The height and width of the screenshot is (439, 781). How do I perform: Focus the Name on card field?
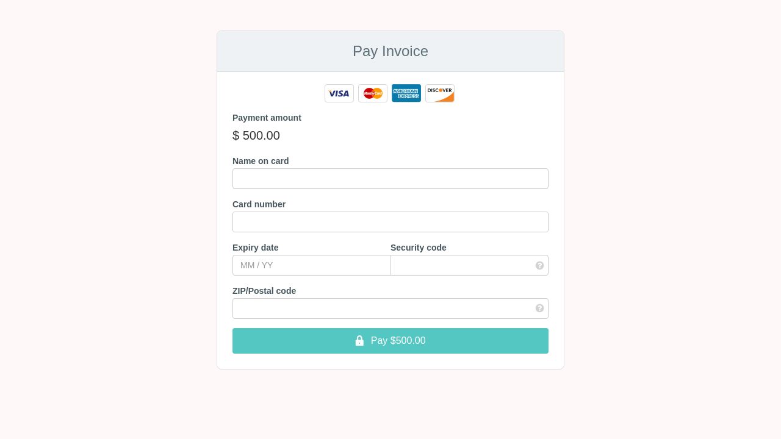[x=390, y=179]
